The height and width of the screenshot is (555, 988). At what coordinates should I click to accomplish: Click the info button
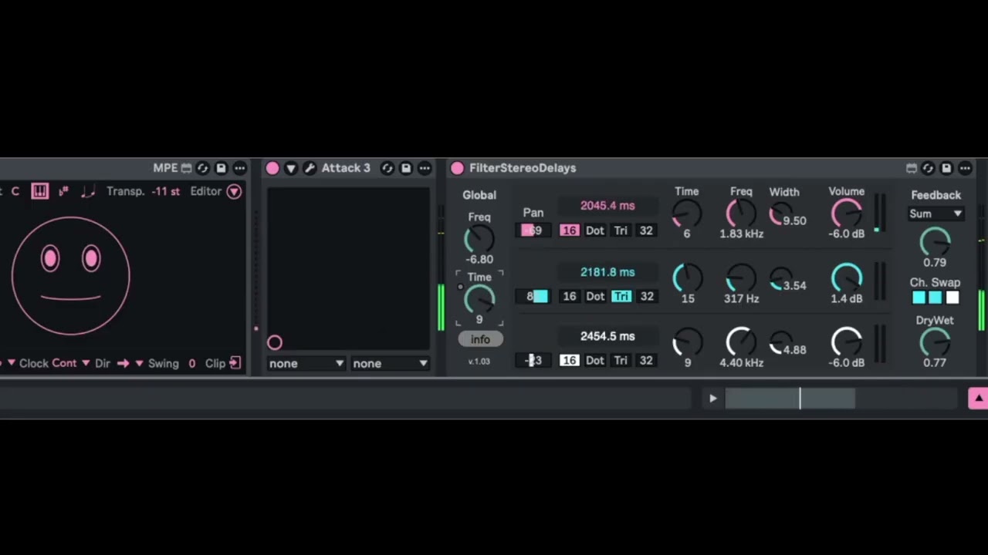[x=480, y=339]
